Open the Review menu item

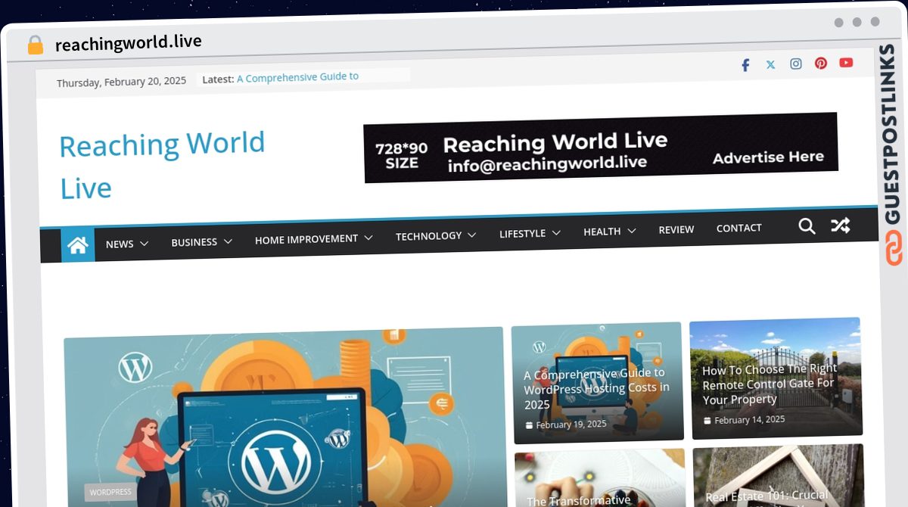click(676, 230)
